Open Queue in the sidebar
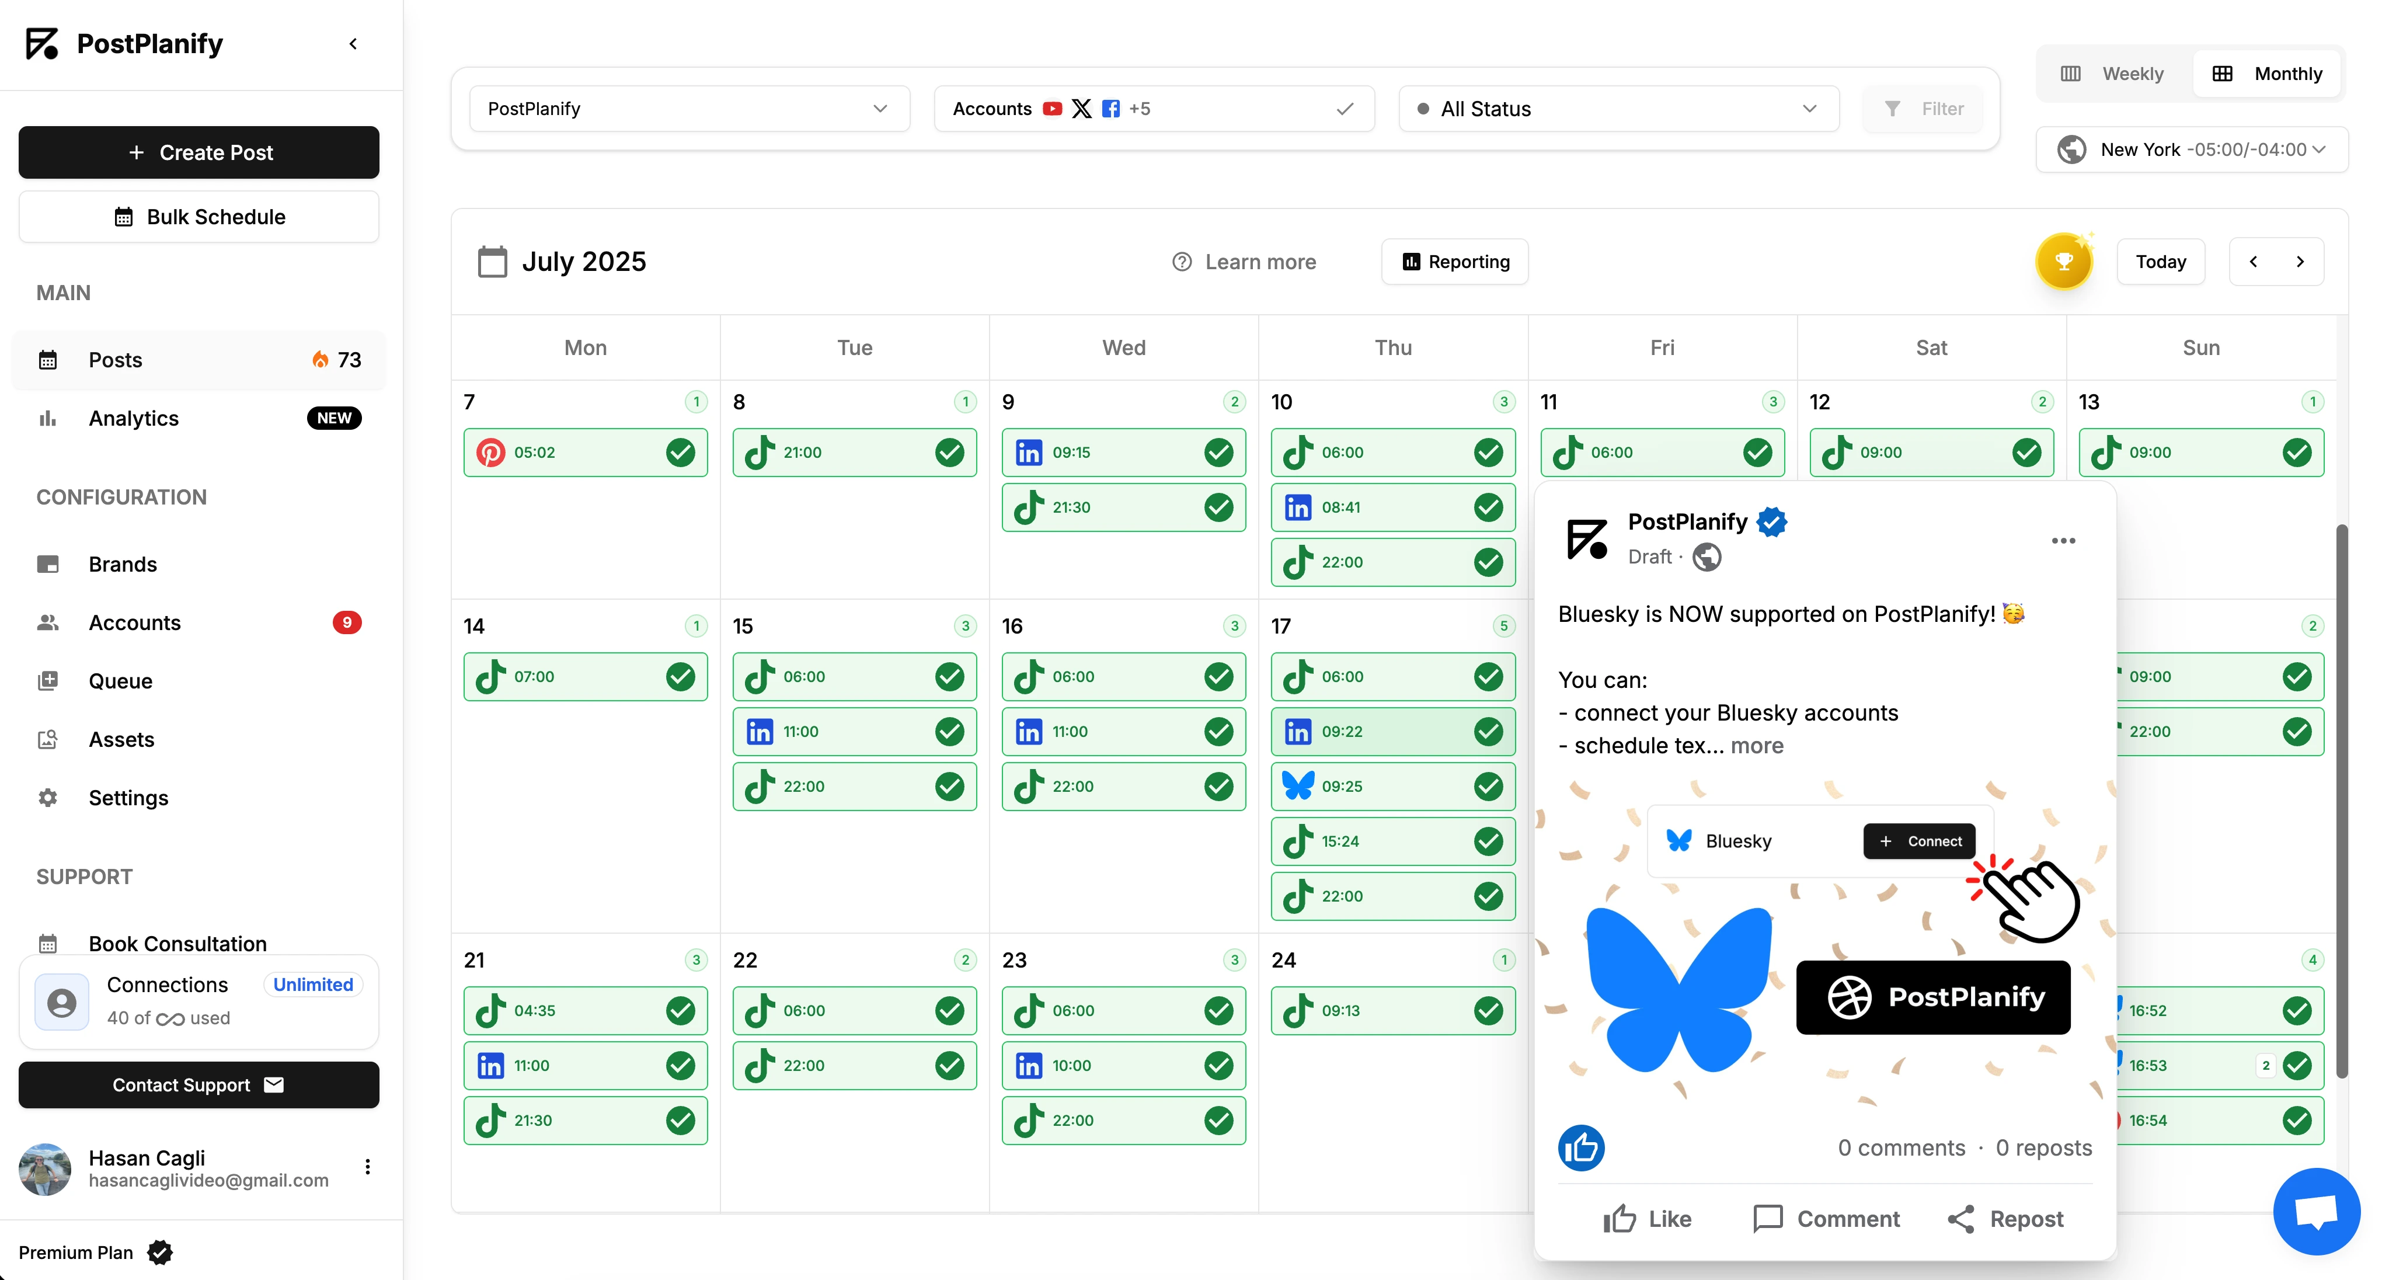Screen dimensions: 2382x1280 tap(199, 681)
